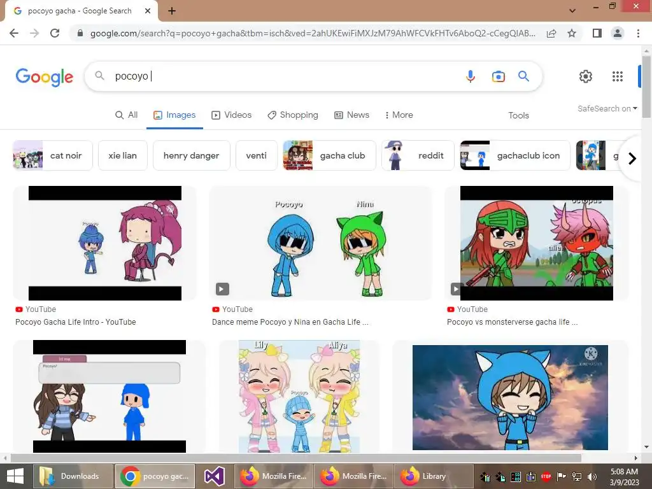Go back to the previous page
Image resolution: width=652 pixels, height=489 pixels.
[14, 33]
